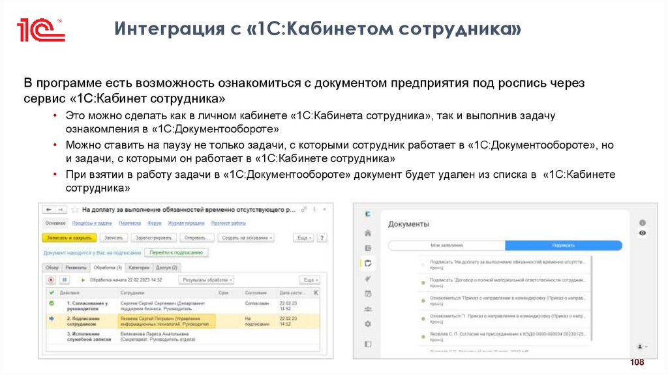Open the 'Категории' tab
The image size is (668, 374).
(138, 268)
